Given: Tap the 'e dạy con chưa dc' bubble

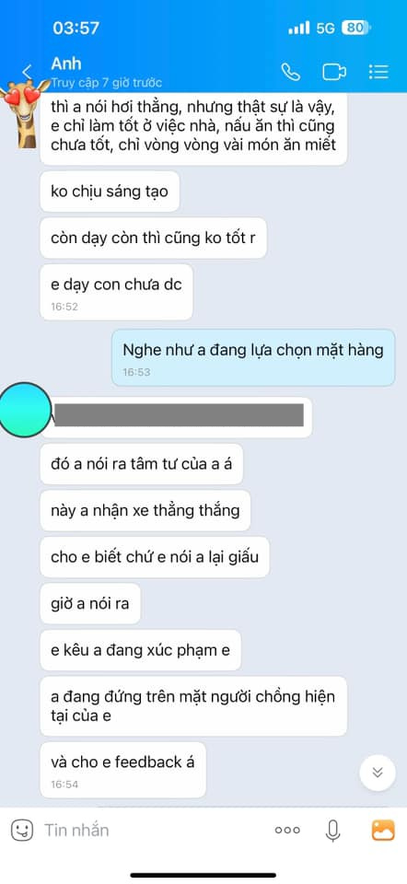Looking at the screenshot, I should click(x=117, y=292).
